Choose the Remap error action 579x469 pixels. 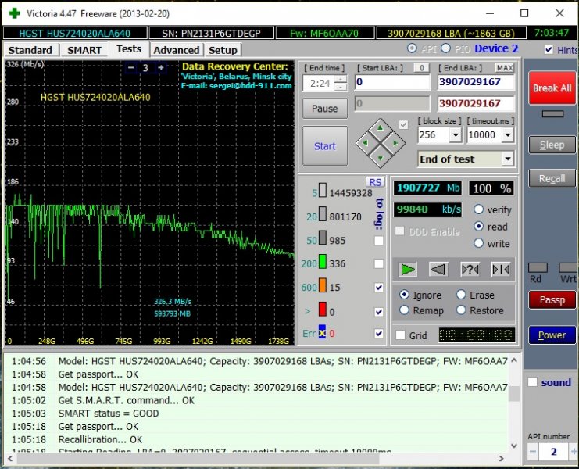click(404, 310)
